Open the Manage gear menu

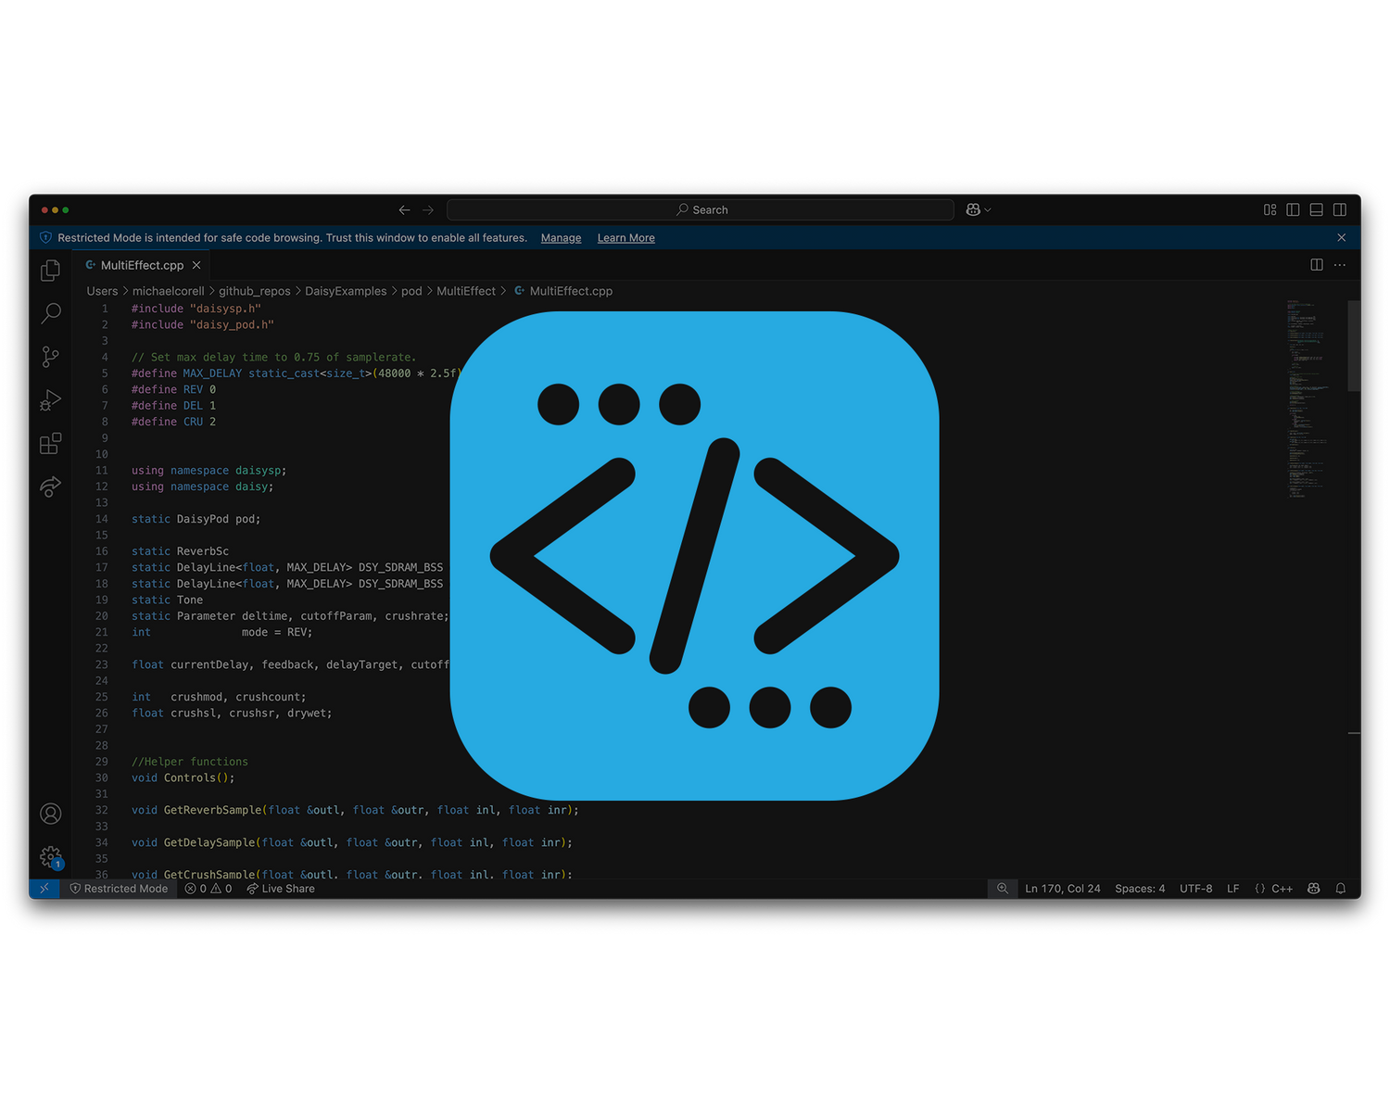click(51, 857)
